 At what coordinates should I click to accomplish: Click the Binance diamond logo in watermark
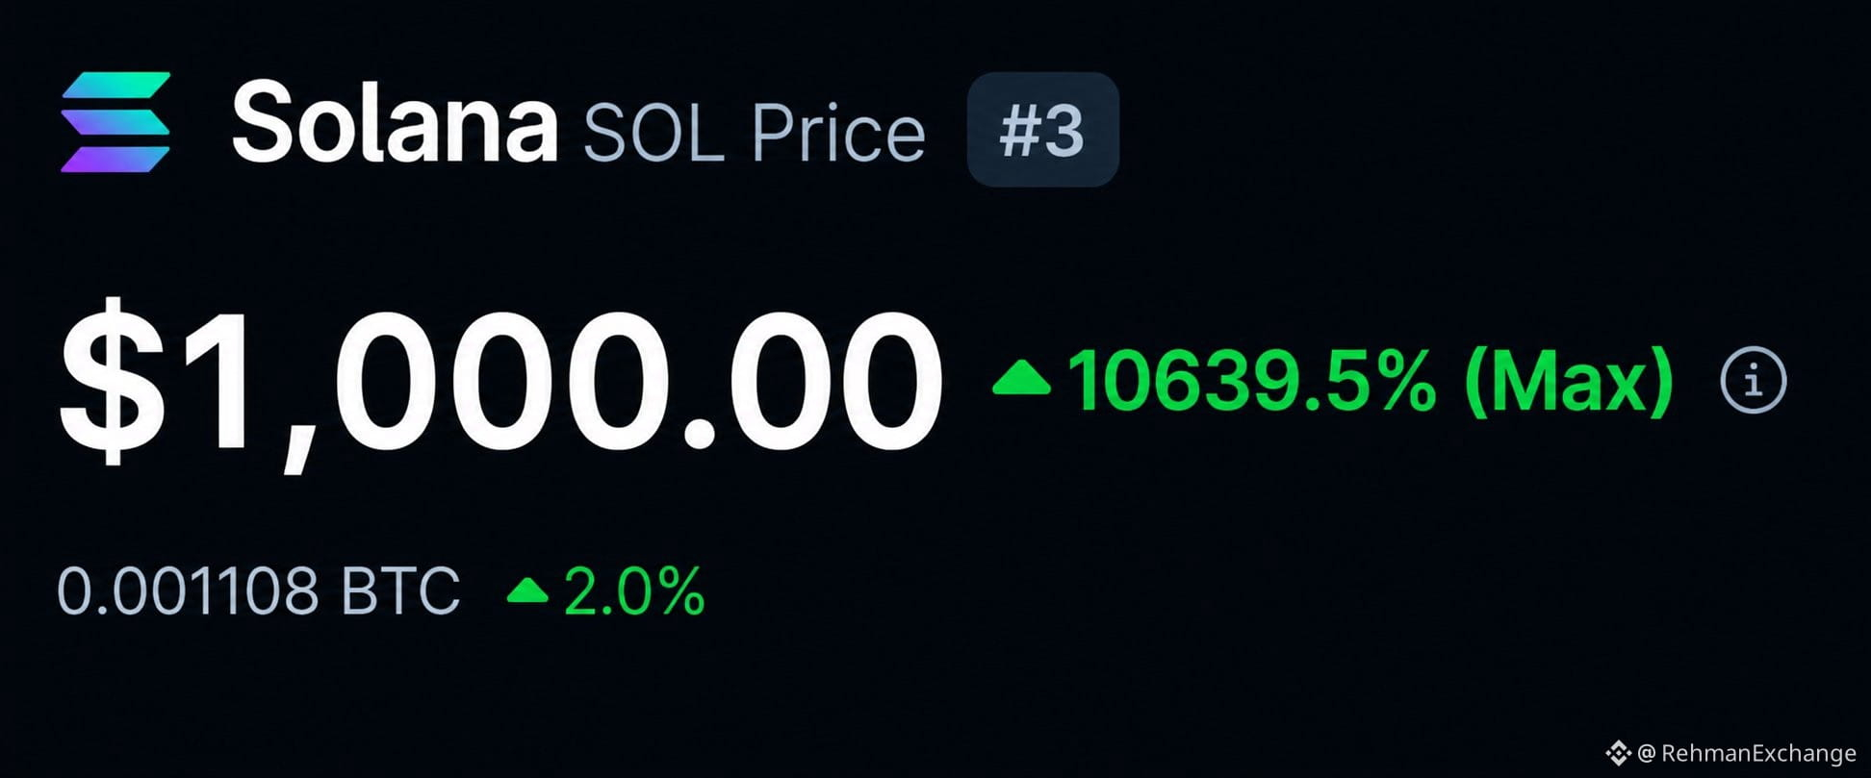(x=1618, y=752)
